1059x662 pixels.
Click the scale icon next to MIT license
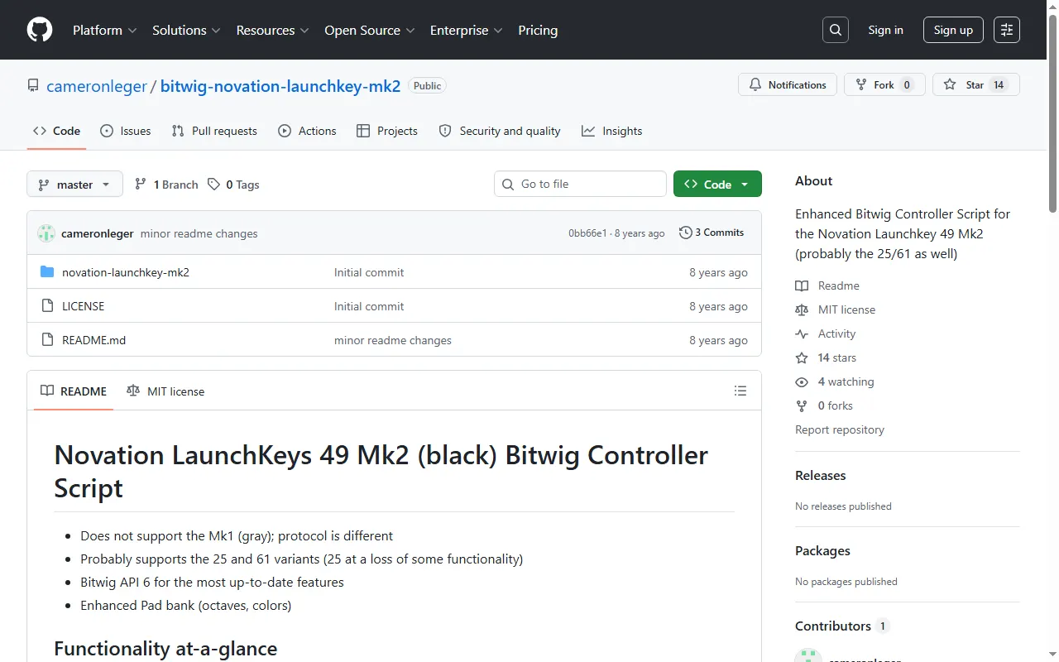(802, 309)
